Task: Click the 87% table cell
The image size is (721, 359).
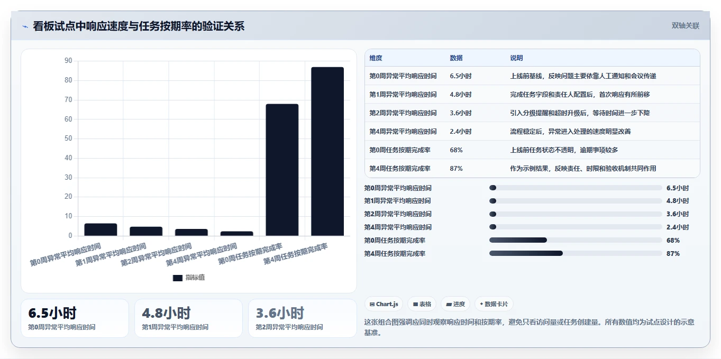Action: pyautogui.click(x=456, y=169)
